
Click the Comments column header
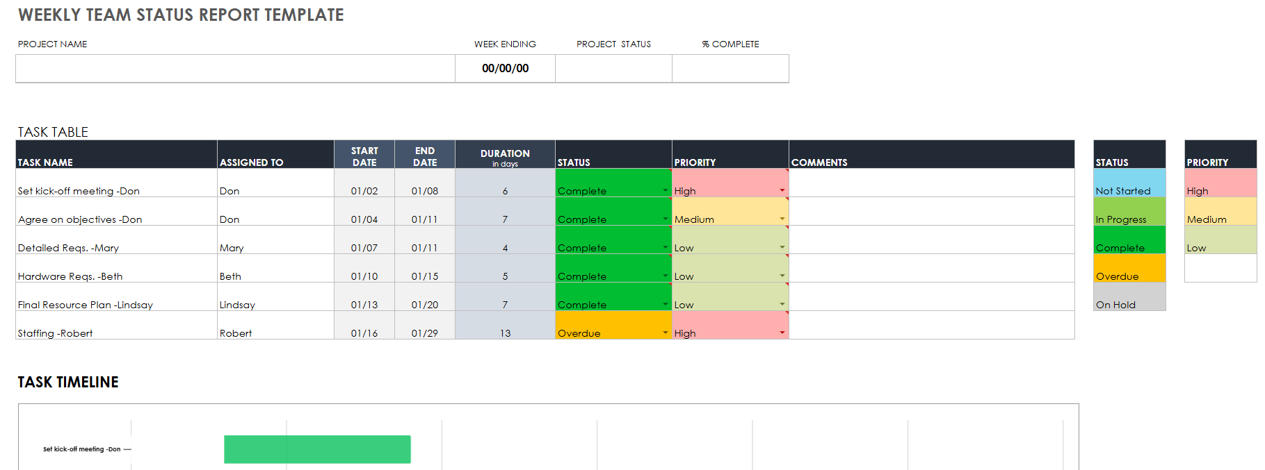(x=930, y=155)
